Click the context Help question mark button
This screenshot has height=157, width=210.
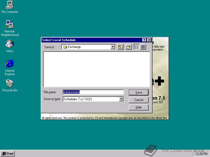coord(144,40)
